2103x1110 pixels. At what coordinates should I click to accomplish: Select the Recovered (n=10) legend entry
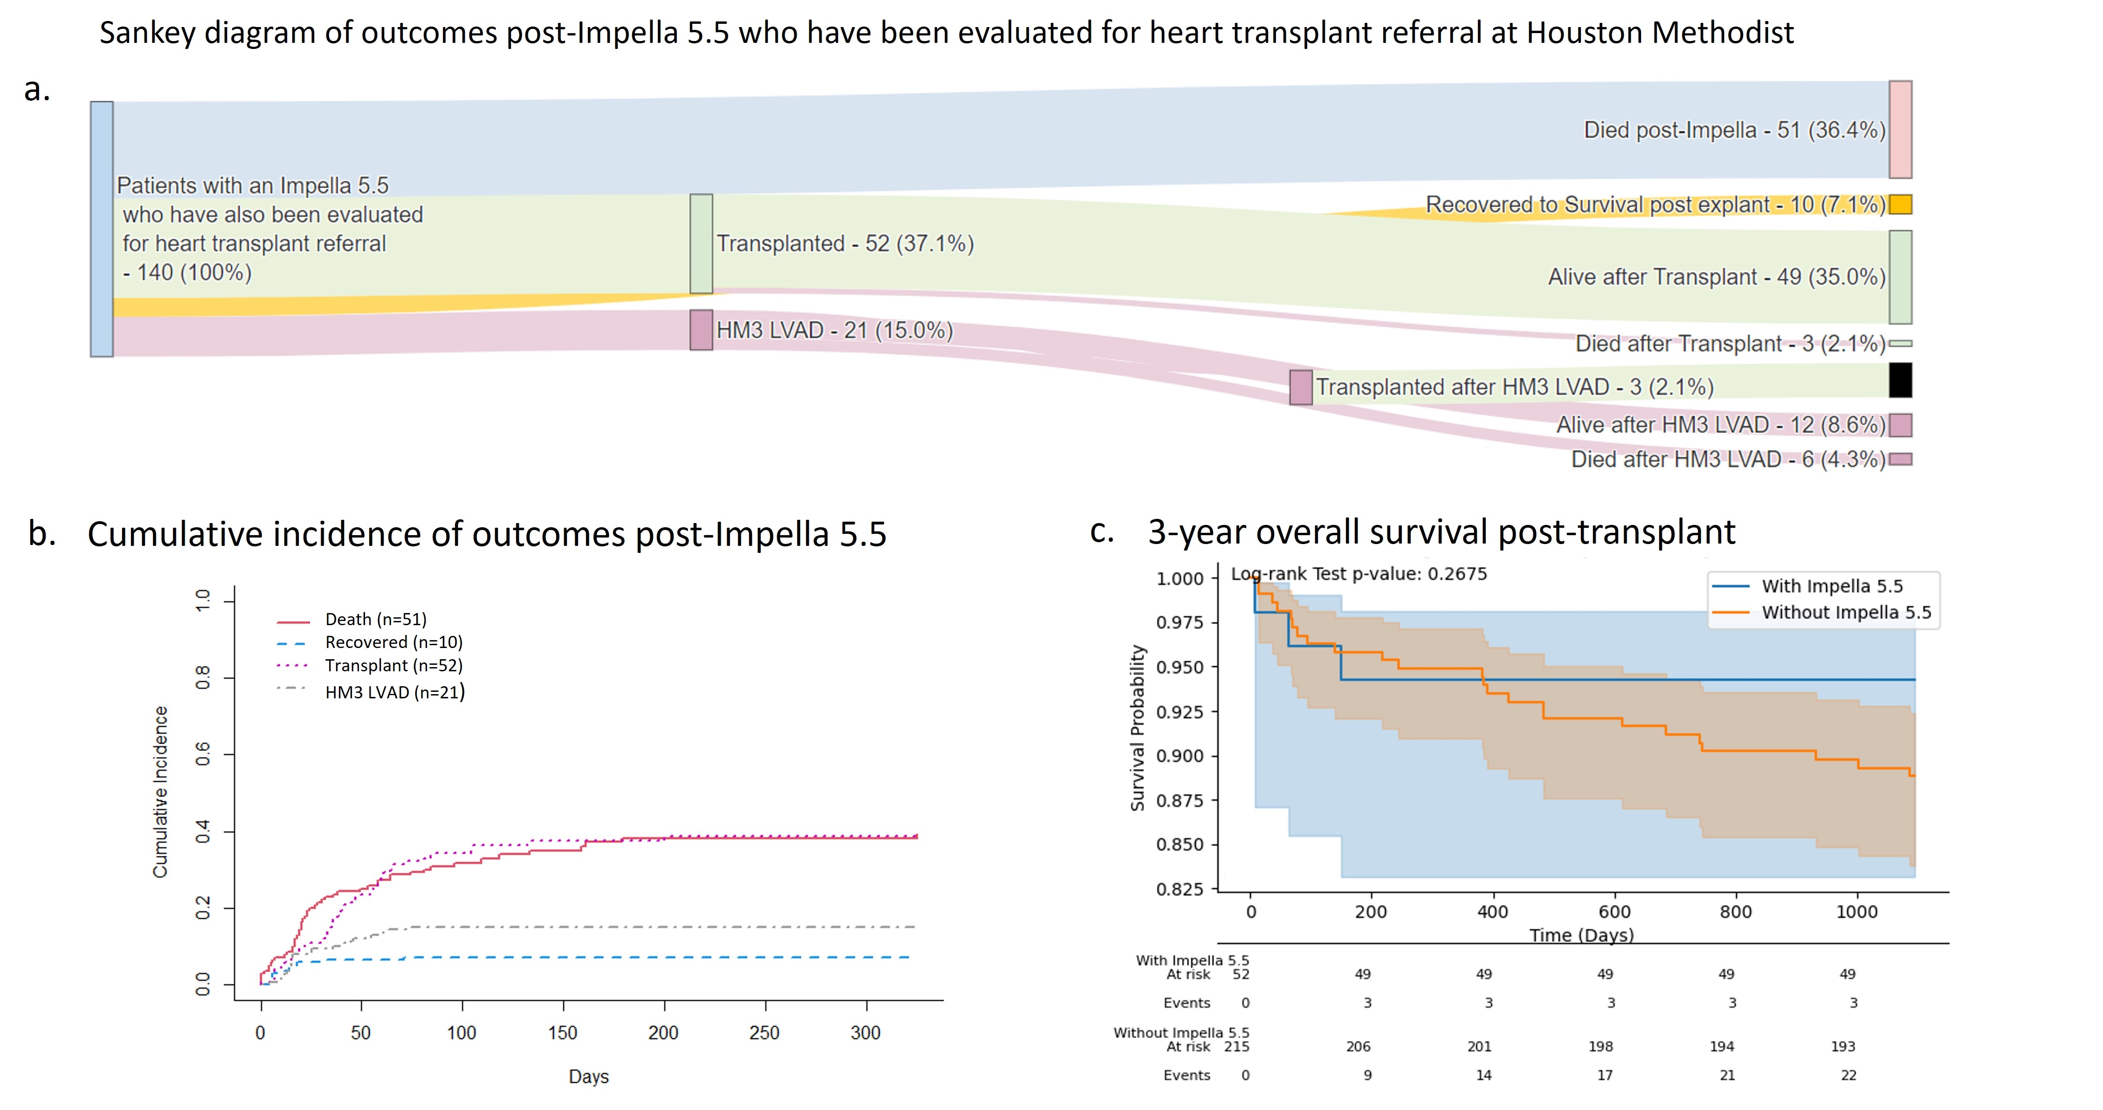tap(393, 642)
